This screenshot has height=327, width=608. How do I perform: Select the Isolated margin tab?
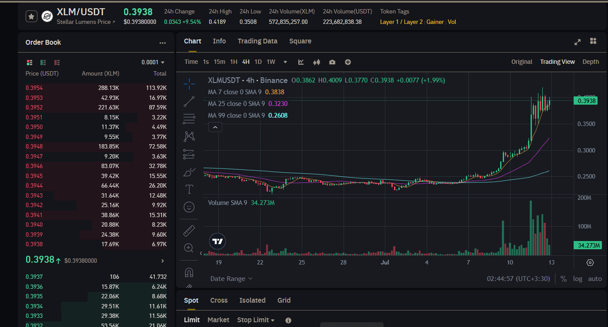[x=252, y=301]
